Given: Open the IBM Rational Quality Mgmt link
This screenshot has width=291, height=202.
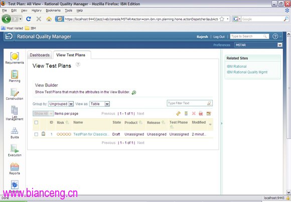Looking at the screenshot, I should coord(247,72).
